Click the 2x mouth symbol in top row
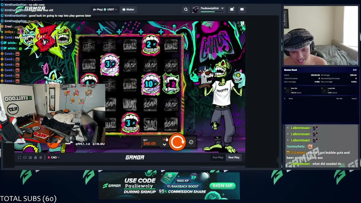This screenshot has width=361, height=203. point(151,45)
